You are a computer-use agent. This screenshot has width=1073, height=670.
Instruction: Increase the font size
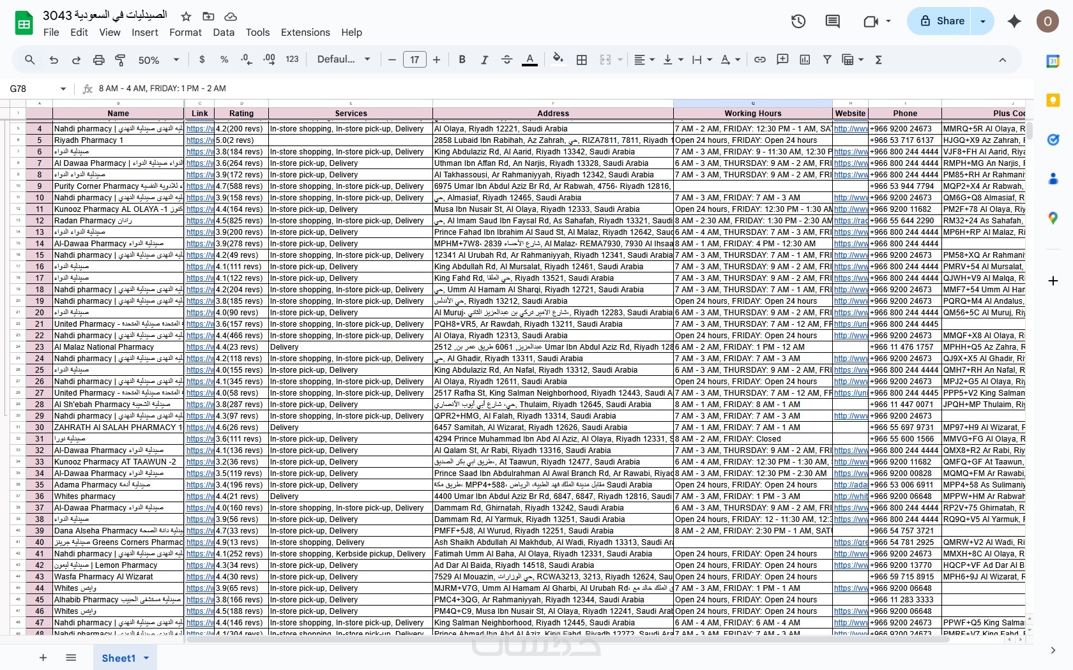pos(437,59)
